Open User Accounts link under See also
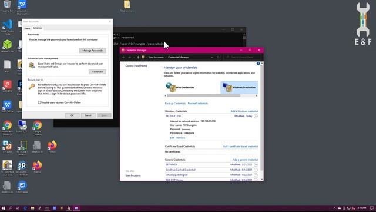 133,175
